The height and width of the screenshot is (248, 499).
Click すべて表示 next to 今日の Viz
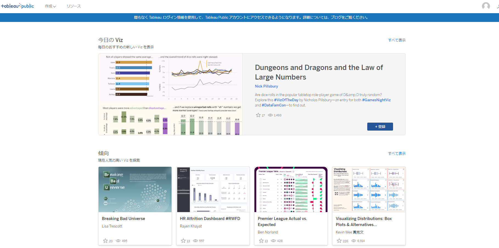[397, 40]
